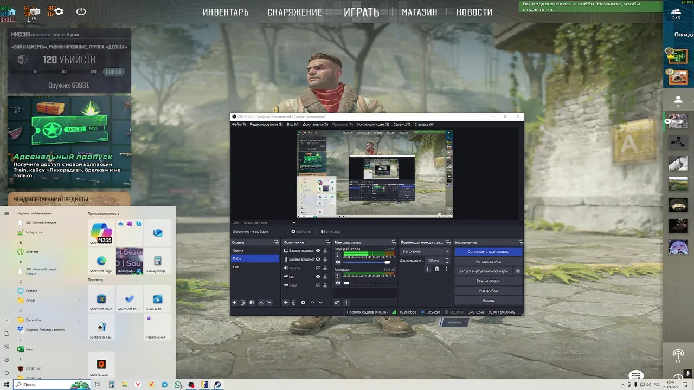Open Звук раб. стола three-dot options
The height and width of the screenshot is (390, 694).
pos(338,255)
